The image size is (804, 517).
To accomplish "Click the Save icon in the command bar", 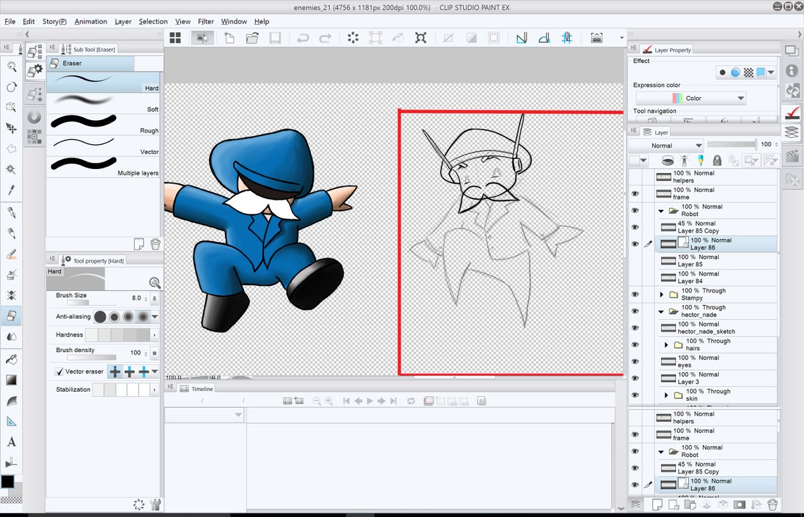I will [x=275, y=38].
